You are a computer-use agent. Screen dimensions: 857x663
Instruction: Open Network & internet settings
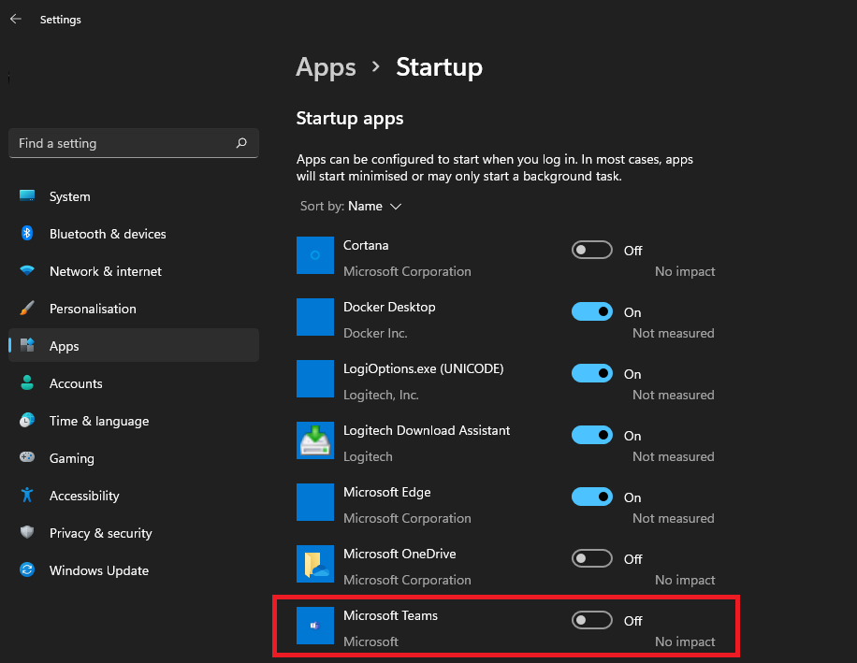coord(134,271)
